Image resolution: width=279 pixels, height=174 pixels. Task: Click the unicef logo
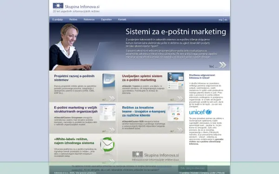coord(200,112)
